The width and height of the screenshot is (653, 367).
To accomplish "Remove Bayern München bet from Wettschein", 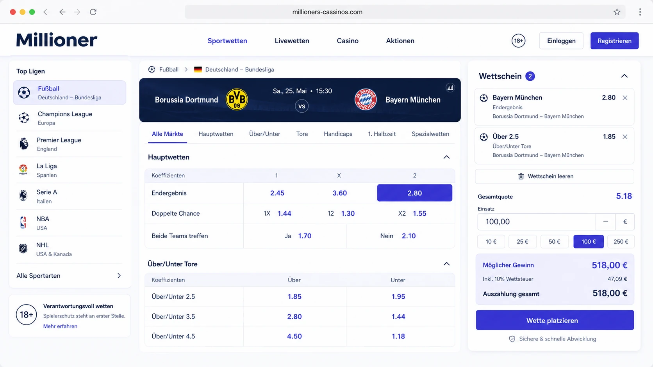I will click(625, 98).
